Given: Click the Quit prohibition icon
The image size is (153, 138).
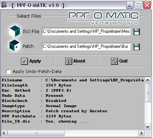Looking at the screenshot, I should (x=114, y=61).
